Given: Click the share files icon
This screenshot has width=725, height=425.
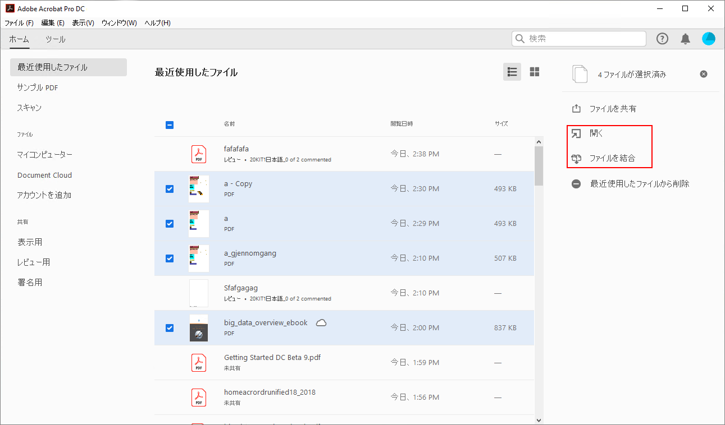Looking at the screenshot, I should coord(576,109).
